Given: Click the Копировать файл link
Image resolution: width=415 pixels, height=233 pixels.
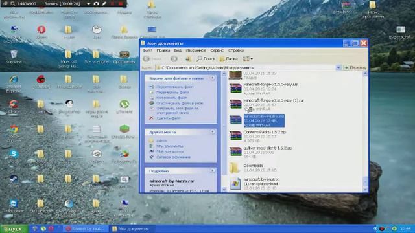Looking at the screenshot, I should coord(171,98).
